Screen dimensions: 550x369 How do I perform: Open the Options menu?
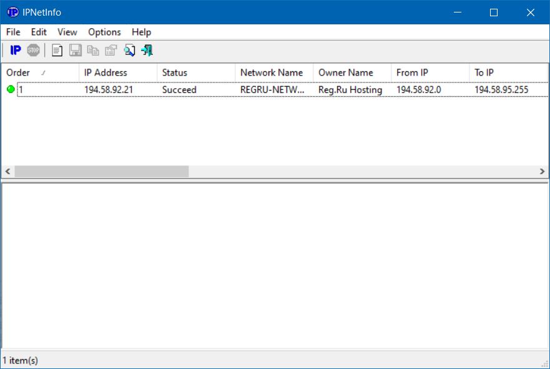104,32
